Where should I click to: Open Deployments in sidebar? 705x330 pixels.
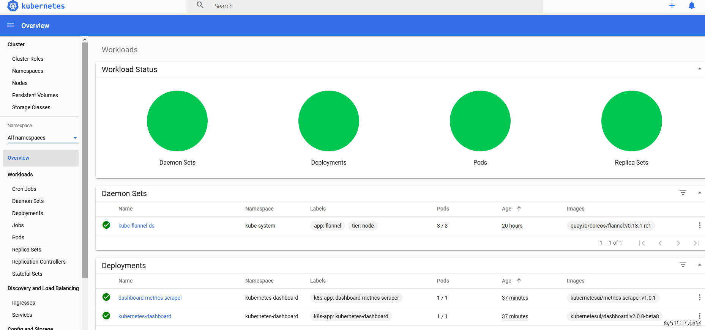28,213
